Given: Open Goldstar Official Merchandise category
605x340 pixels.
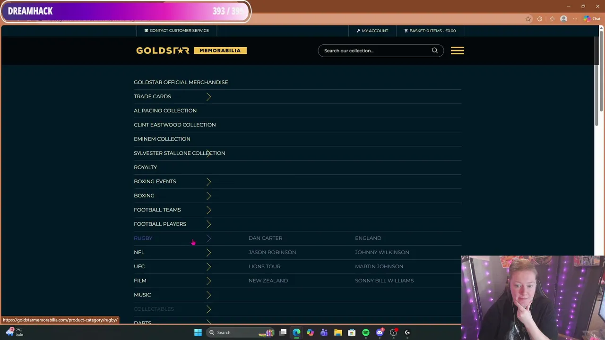Looking at the screenshot, I should click(181, 82).
